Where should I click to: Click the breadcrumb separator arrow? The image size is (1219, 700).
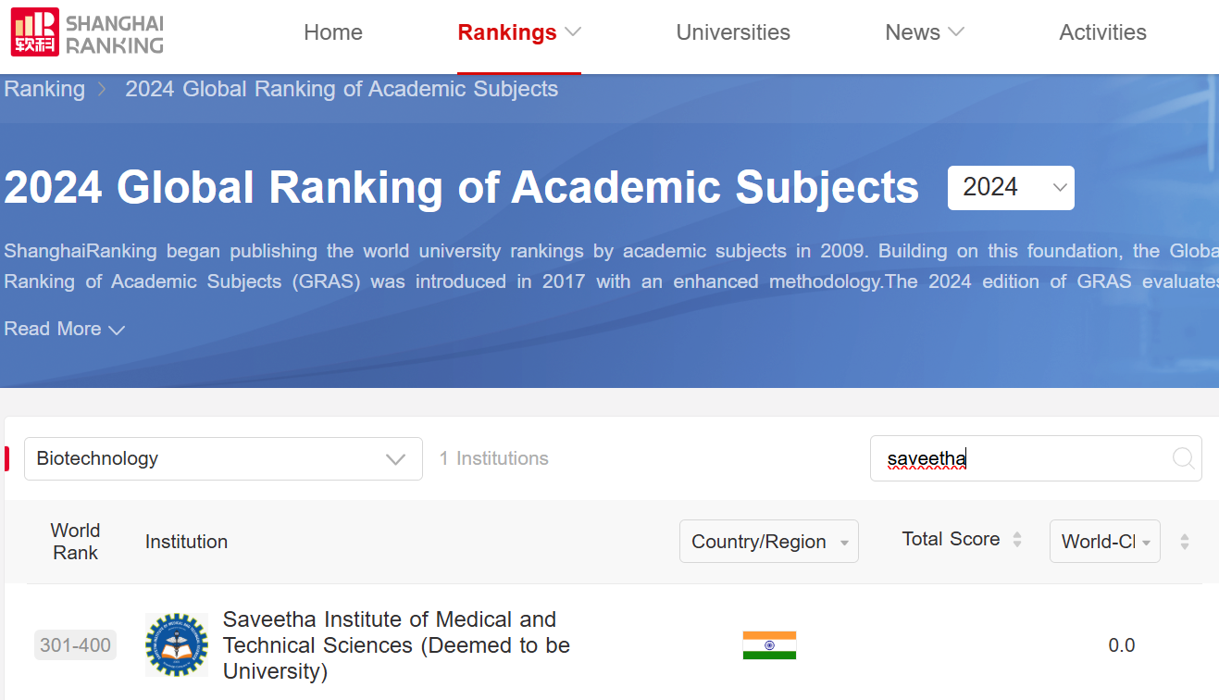(x=104, y=90)
